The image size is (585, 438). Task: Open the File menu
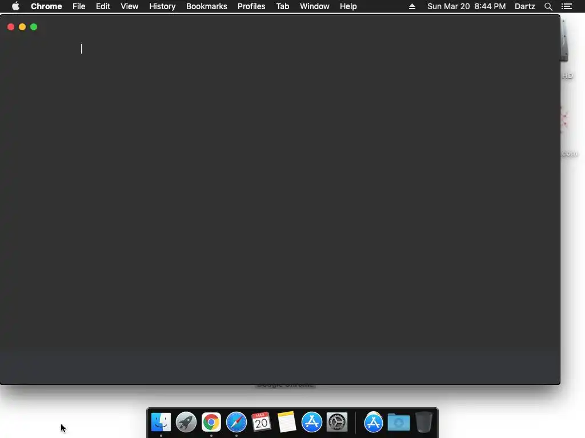[79, 6]
